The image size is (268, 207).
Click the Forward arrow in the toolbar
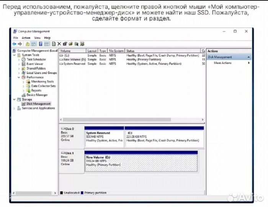click(20, 44)
